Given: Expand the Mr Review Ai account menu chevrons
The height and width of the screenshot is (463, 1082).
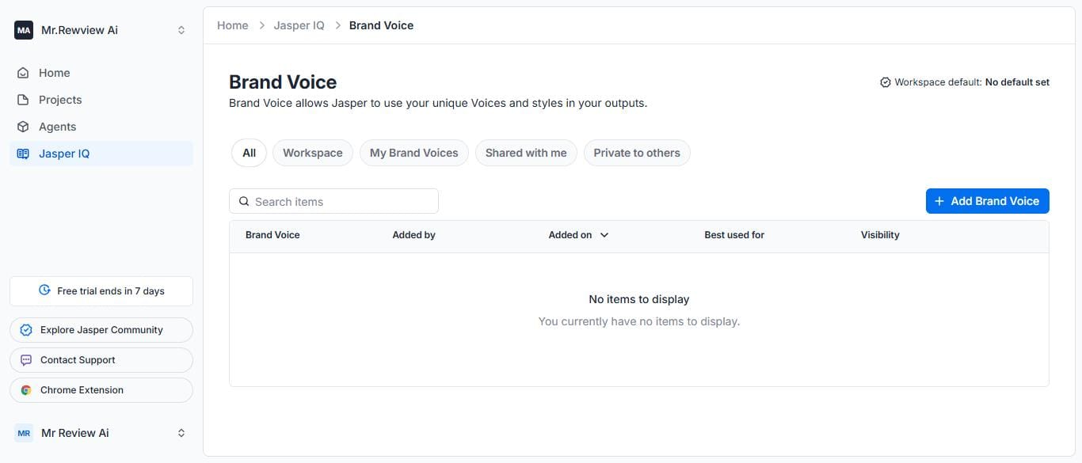Looking at the screenshot, I should [x=181, y=433].
